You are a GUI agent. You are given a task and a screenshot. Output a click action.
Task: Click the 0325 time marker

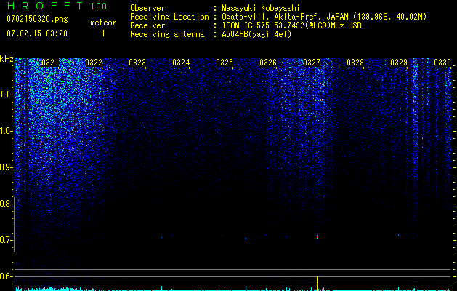224,62
